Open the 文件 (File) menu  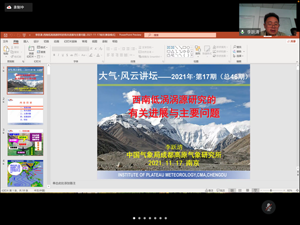click(x=5, y=42)
